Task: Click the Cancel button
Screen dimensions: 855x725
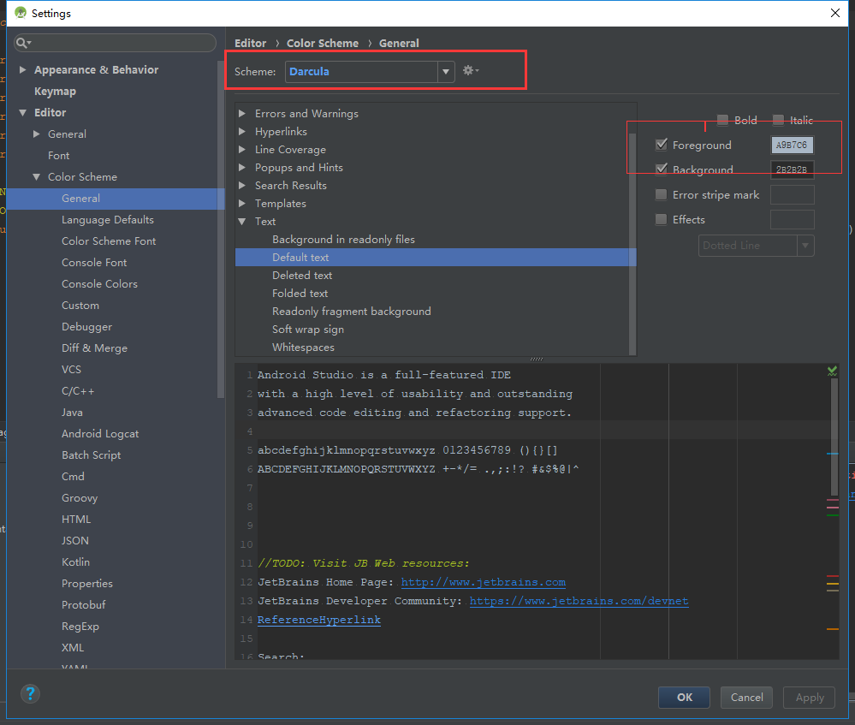Action: pyautogui.click(x=746, y=697)
